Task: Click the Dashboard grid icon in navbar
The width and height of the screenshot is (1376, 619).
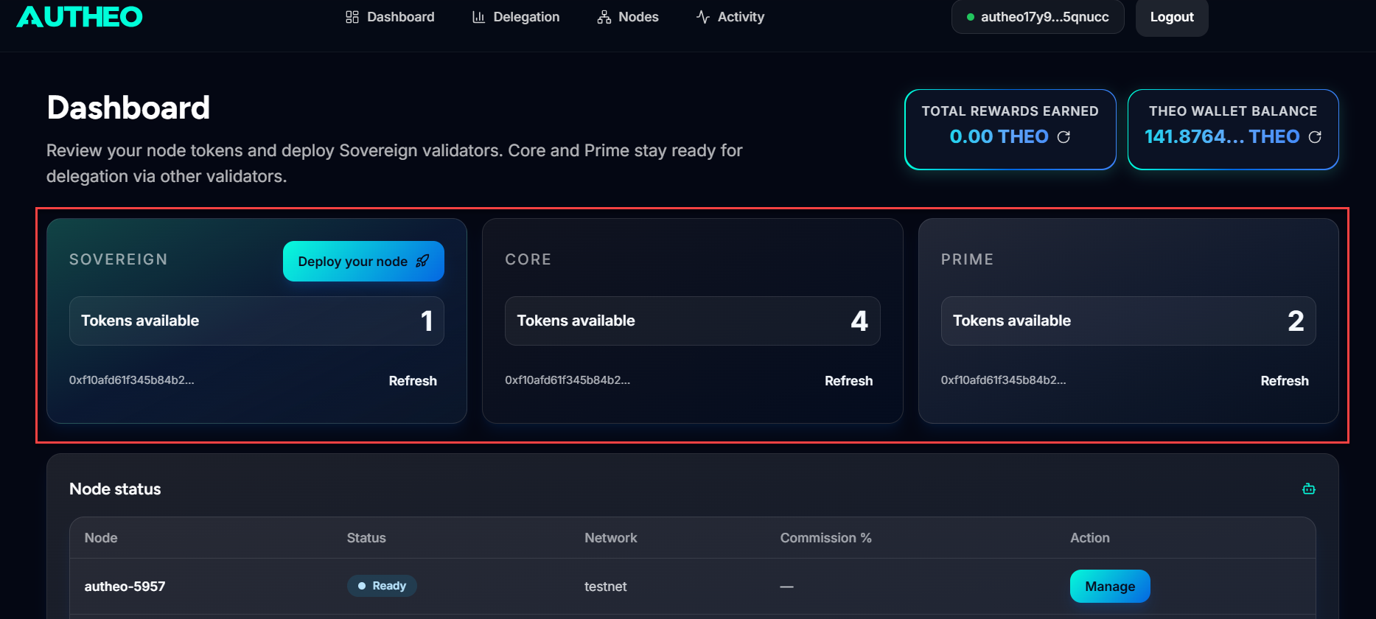Action: tap(352, 17)
